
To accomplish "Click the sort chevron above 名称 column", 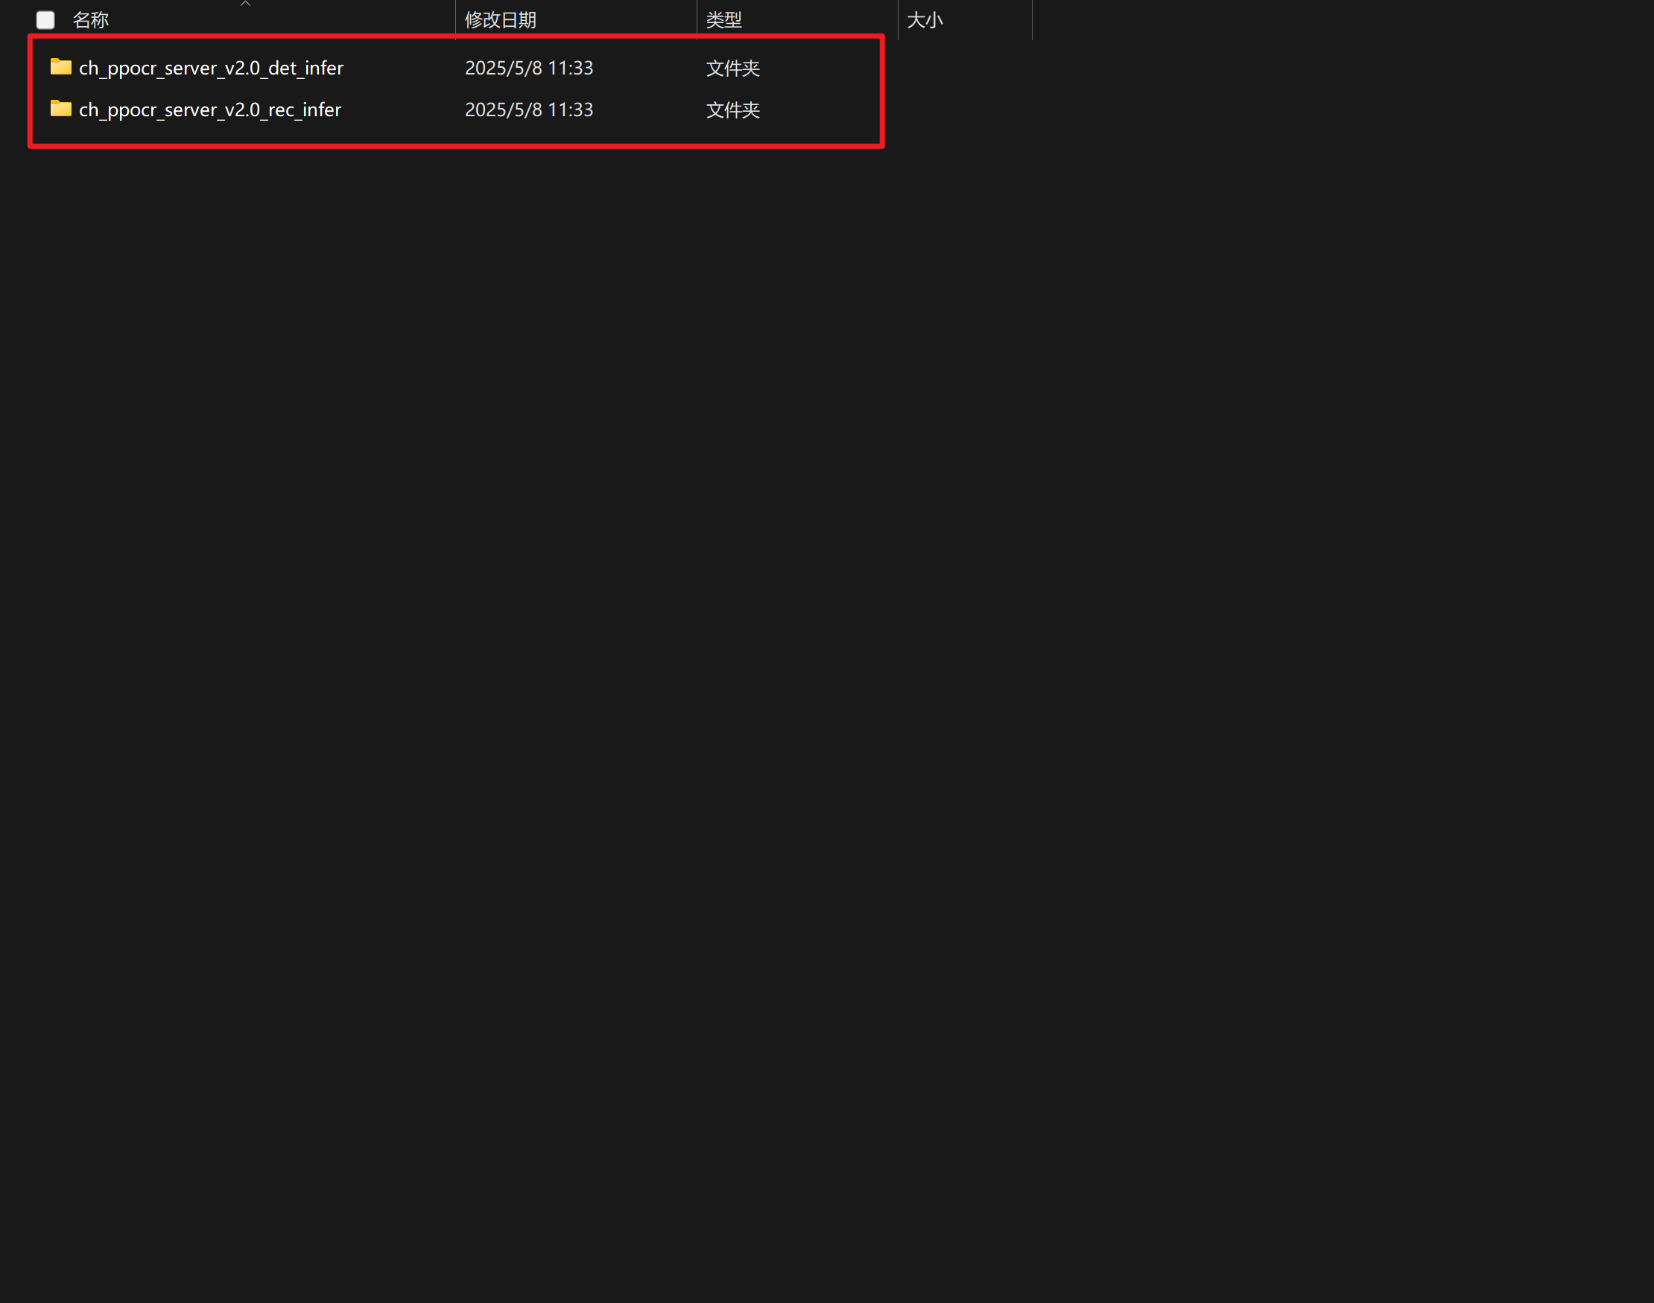I will [246, 4].
